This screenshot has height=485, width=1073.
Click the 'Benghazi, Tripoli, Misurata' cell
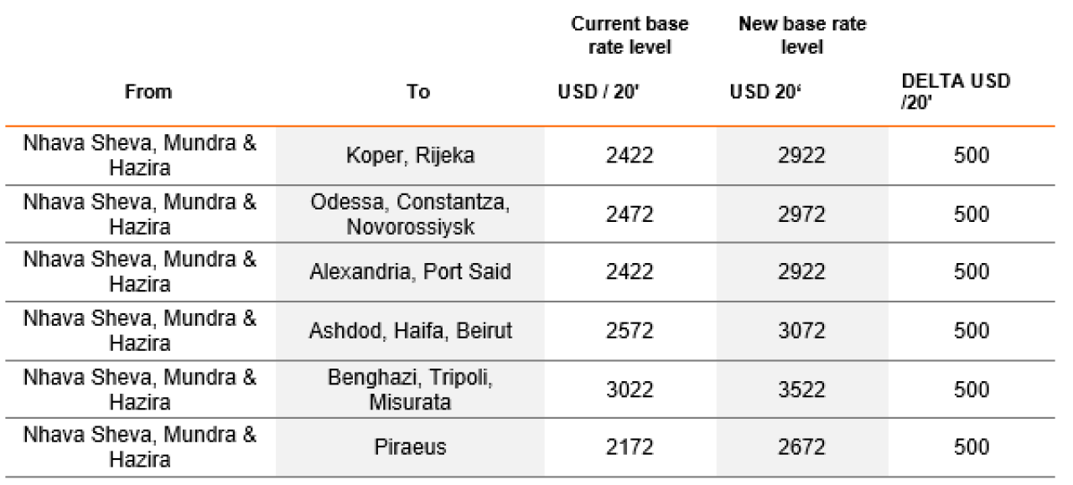(410, 390)
